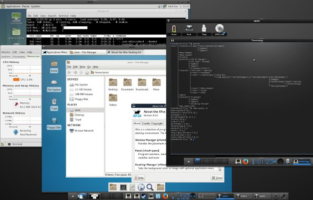The width and height of the screenshot is (313, 200).
Task: Switch to the Credits tab
Action: coord(146,123)
